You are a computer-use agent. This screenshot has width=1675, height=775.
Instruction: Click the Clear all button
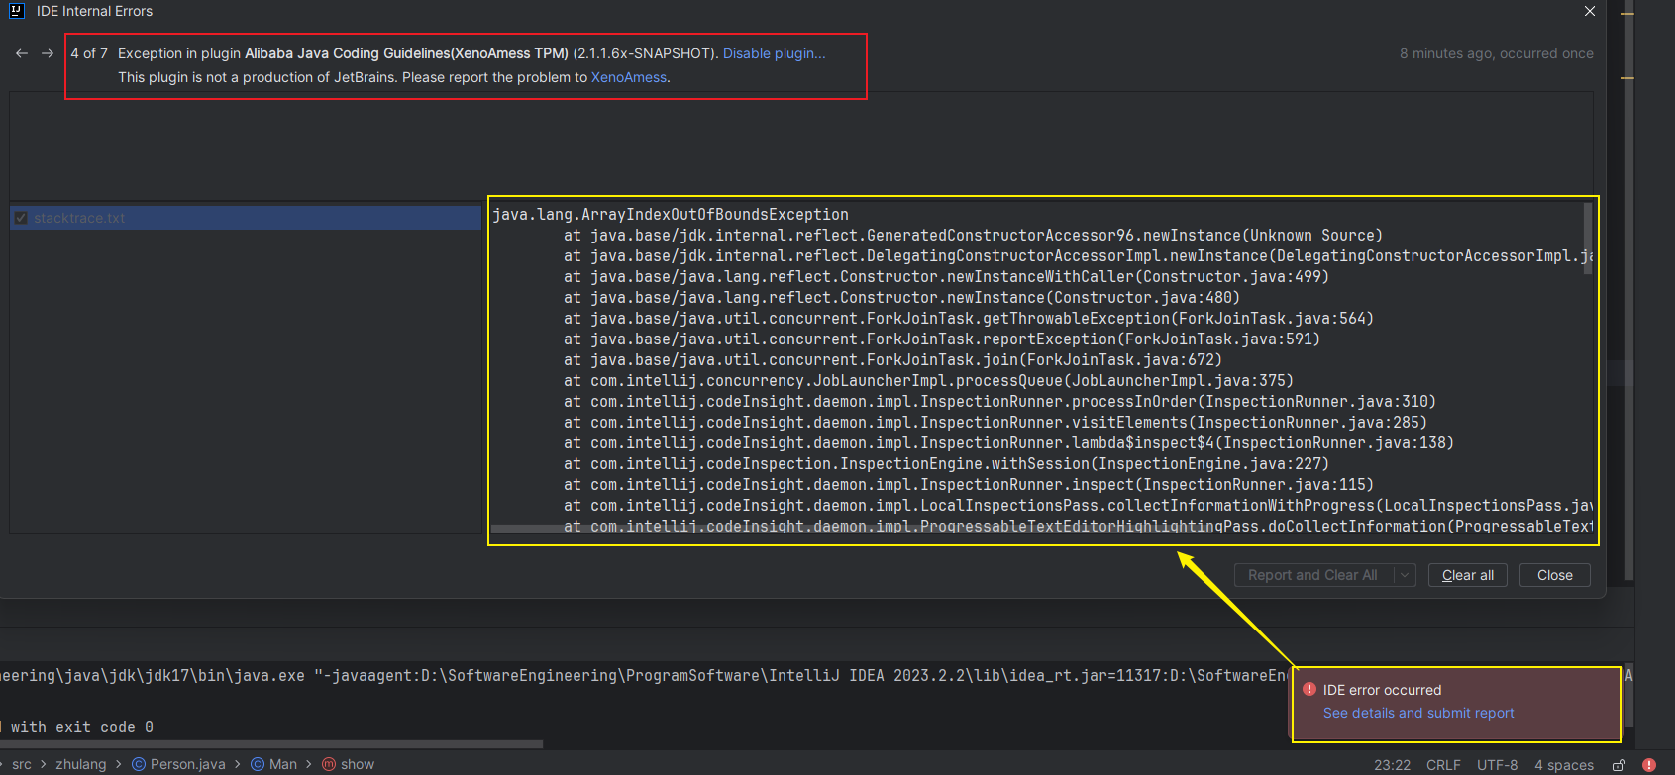click(1468, 575)
